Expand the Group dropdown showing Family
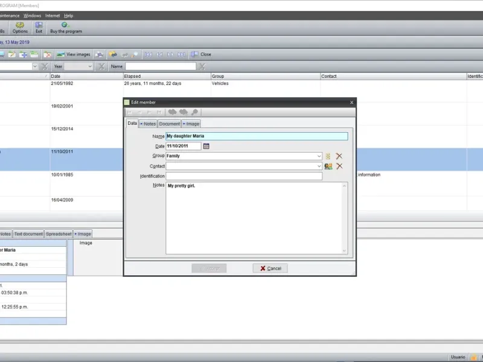483x362 pixels. pyautogui.click(x=319, y=156)
